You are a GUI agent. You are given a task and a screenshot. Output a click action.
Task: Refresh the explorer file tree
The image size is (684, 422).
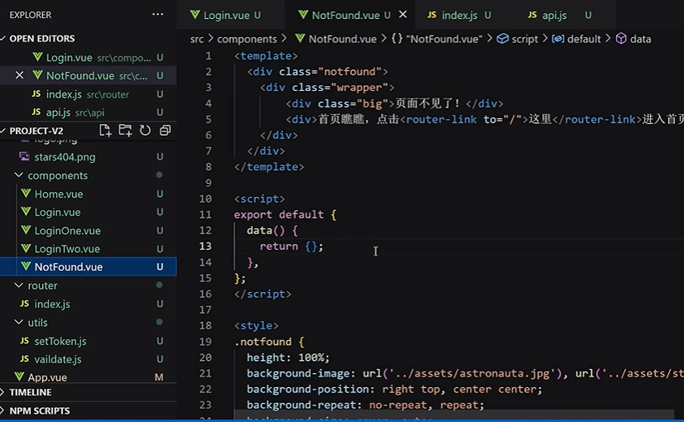pyautogui.click(x=145, y=131)
